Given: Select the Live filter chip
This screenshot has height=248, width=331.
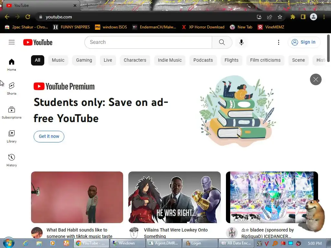Looking at the screenshot, I should [x=108, y=60].
